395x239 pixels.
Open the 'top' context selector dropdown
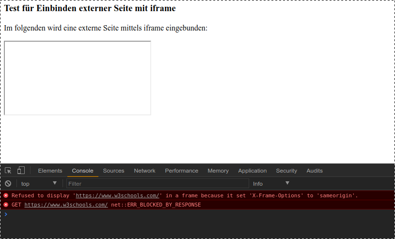39,184
